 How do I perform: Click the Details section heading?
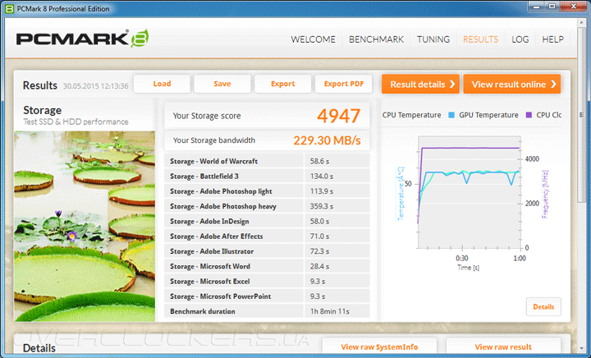39,348
